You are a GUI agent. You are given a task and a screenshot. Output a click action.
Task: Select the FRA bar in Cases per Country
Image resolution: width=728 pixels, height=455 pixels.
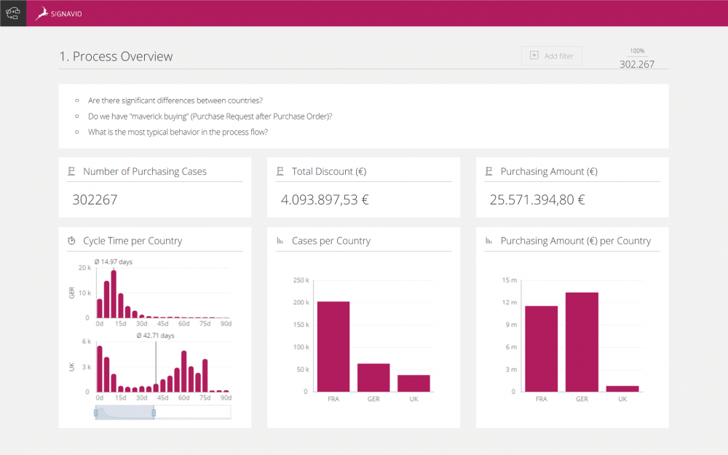(x=333, y=347)
